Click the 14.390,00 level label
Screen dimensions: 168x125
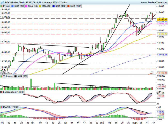5,41
